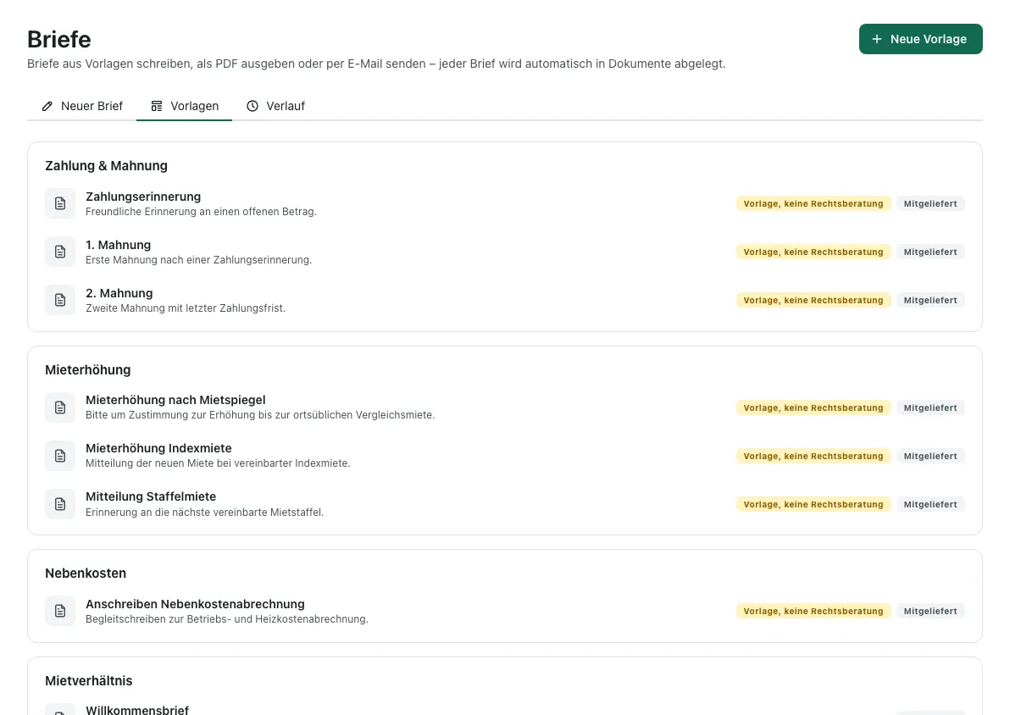
Task: Click the document icon for Mieterhöhung Indexmiete
Action: [60, 456]
